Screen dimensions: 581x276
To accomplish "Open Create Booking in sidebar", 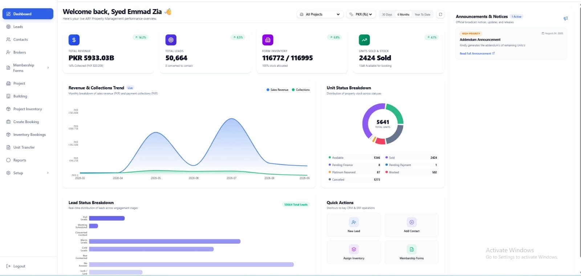I will coord(28,122).
